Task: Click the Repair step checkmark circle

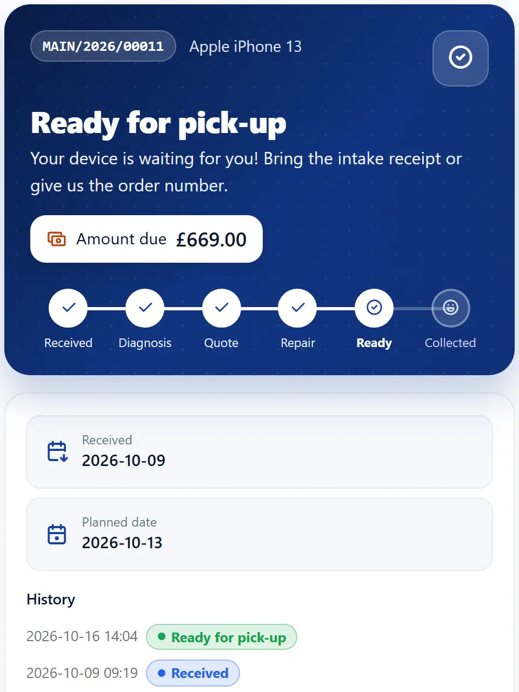Action: 297,308
